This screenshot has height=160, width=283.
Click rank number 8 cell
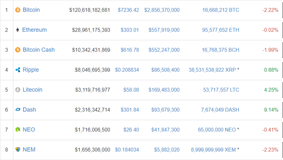tap(7, 150)
